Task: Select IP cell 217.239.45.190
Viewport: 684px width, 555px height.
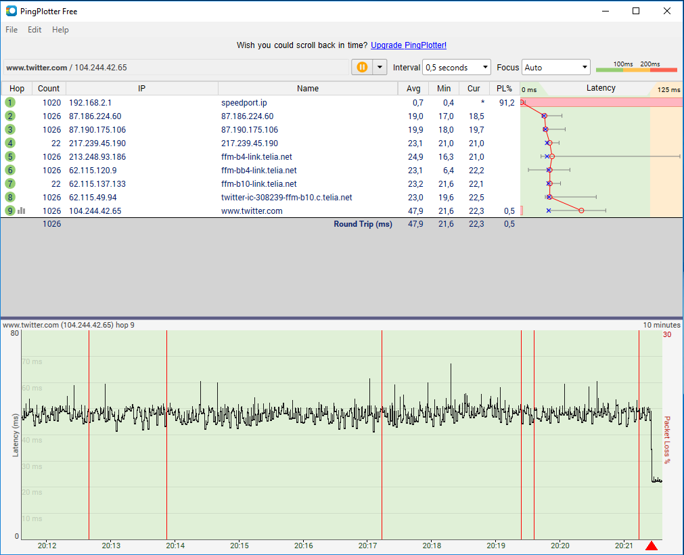Action: 97,143
